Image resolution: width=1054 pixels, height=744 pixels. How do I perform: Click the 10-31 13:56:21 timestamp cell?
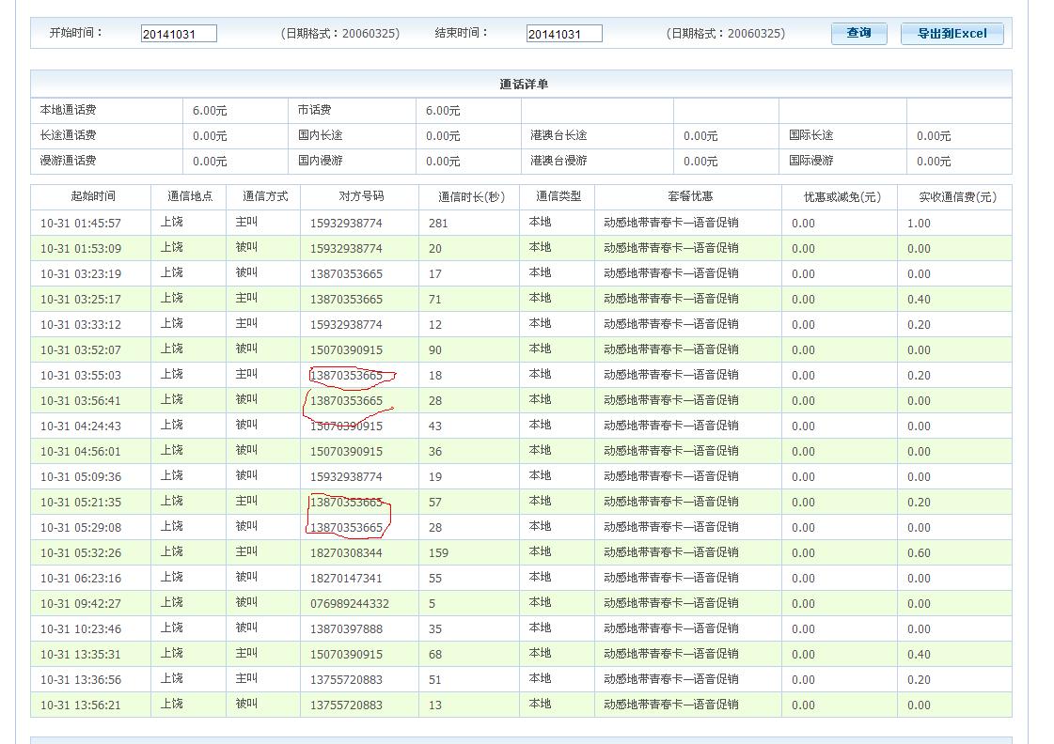coord(81,705)
